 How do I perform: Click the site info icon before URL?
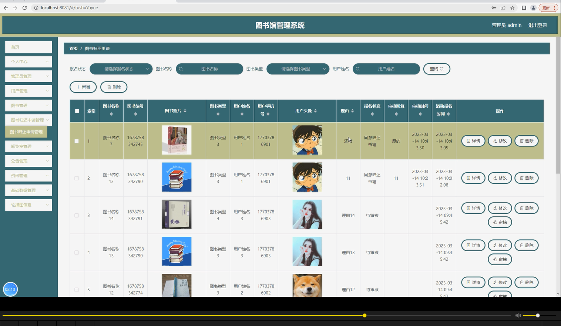(36, 8)
